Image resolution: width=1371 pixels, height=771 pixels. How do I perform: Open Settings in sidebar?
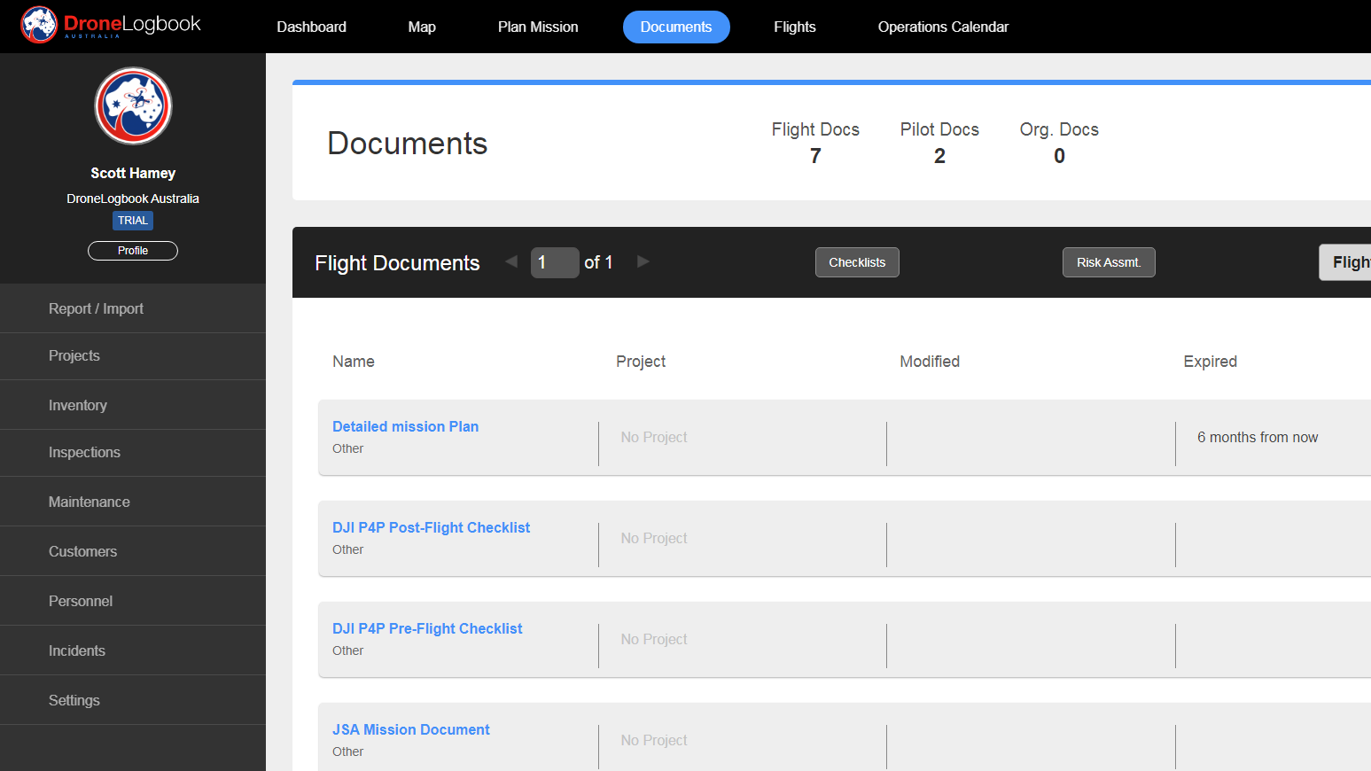(x=133, y=700)
